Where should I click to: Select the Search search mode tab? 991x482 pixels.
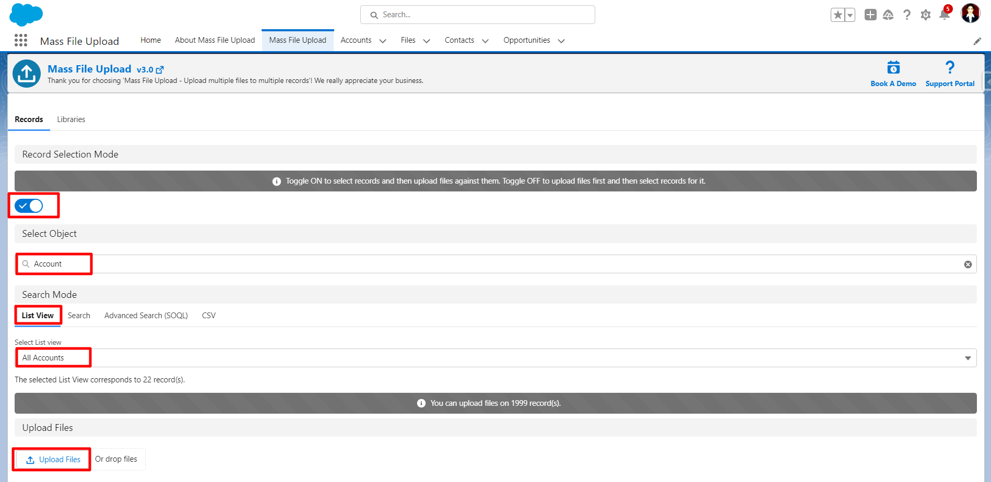point(79,316)
